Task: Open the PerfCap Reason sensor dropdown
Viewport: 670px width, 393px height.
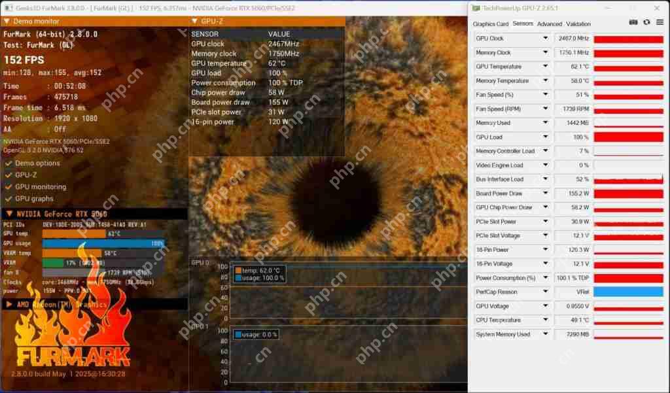Action: point(545,292)
